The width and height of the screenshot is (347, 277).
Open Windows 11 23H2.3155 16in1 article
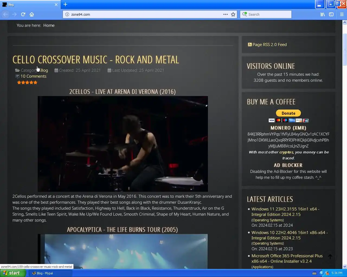pos(285,212)
